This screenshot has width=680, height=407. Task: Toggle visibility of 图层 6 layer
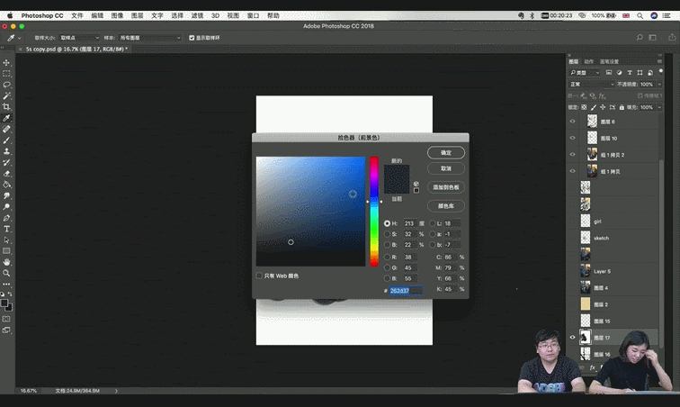tap(572, 122)
